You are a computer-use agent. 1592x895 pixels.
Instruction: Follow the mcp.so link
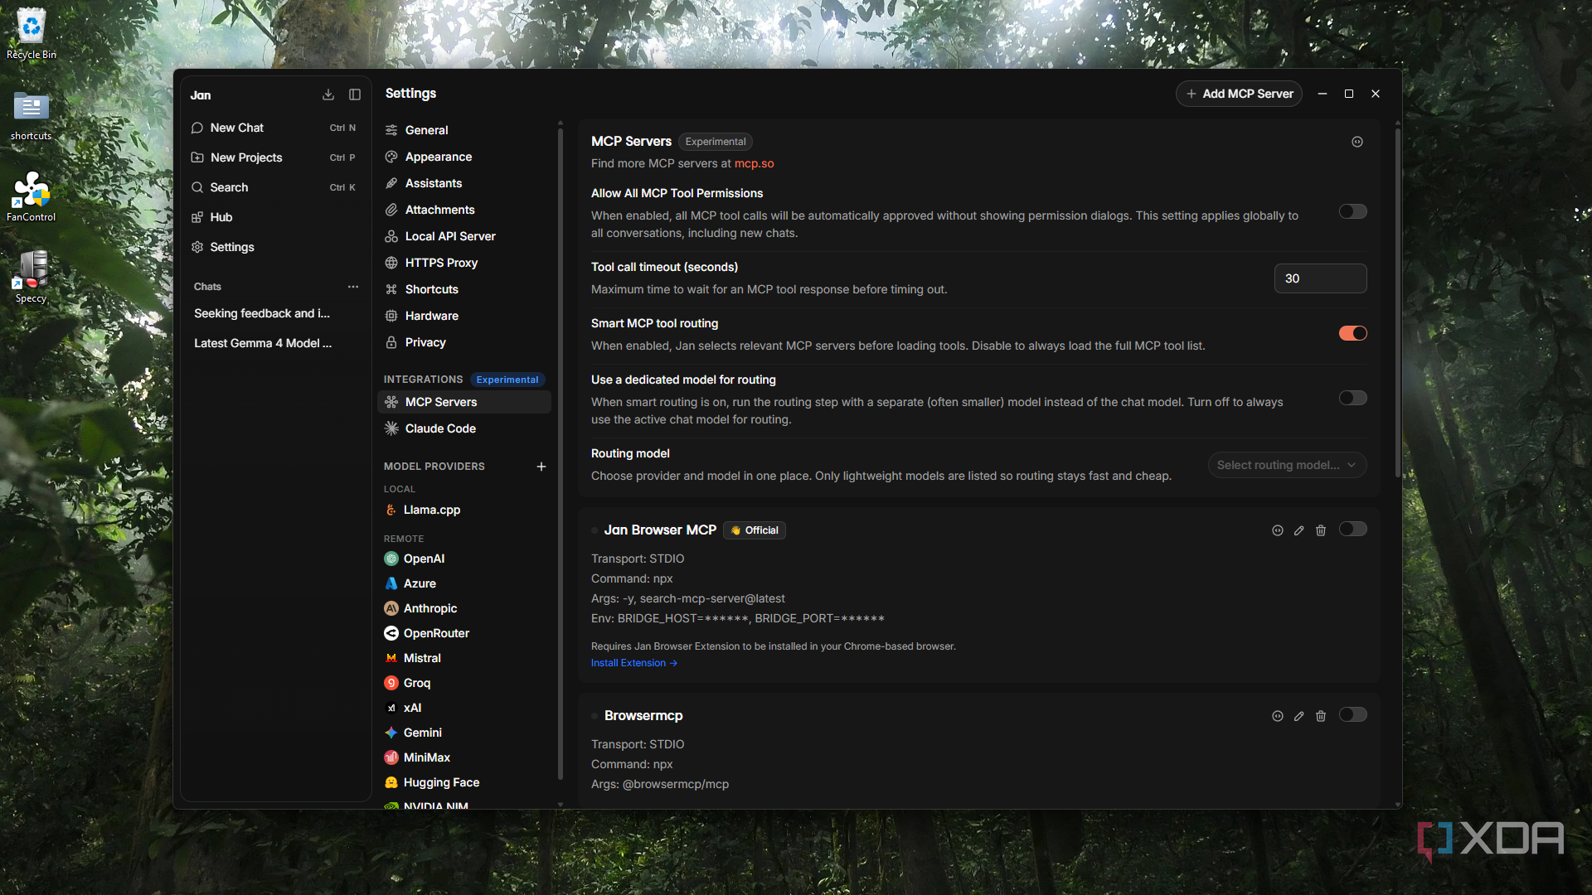coord(754,163)
